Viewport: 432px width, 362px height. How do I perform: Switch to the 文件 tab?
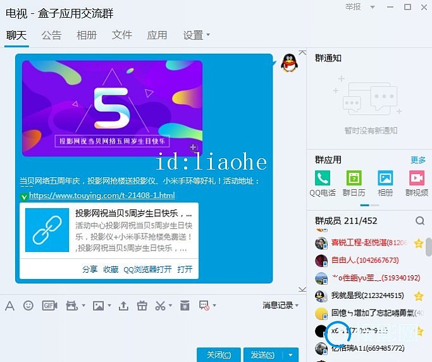point(121,35)
